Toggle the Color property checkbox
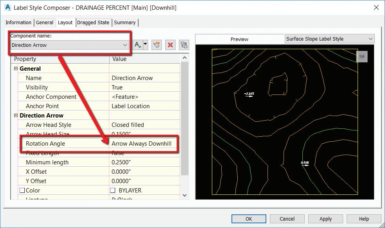Screen dimensions: 385x228 tap(22, 191)
